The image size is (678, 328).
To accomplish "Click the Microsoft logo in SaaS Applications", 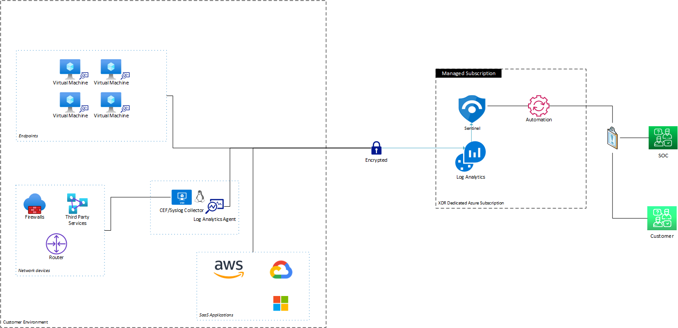I will coord(281,302).
